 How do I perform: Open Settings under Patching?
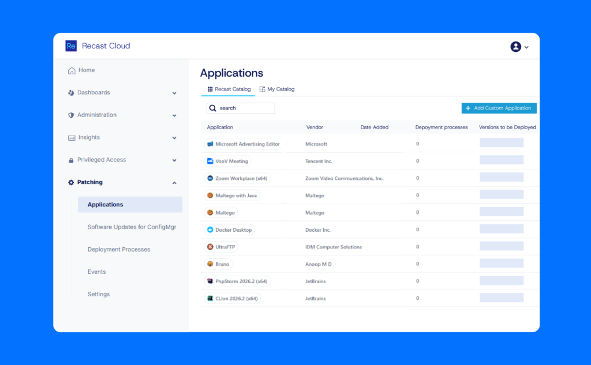coord(98,294)
